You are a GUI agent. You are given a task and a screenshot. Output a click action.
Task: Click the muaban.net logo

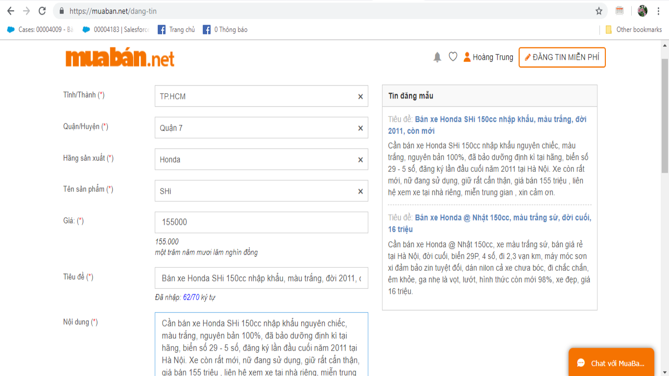(x=120, y=58)
